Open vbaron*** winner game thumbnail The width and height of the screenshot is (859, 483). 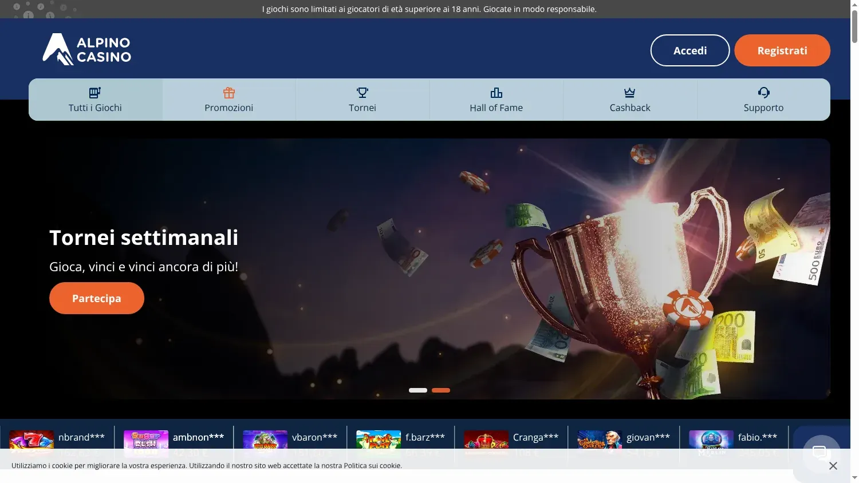pos(265,444)
